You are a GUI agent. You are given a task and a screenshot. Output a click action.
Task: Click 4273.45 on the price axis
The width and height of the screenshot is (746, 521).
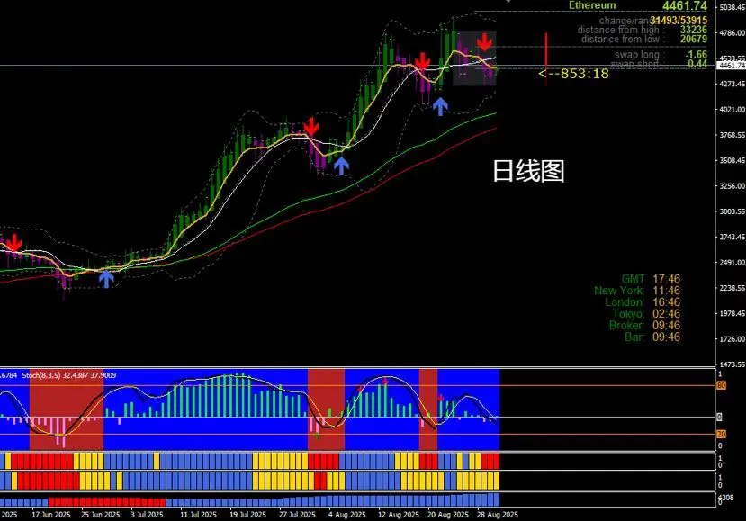tap(733, 85)
